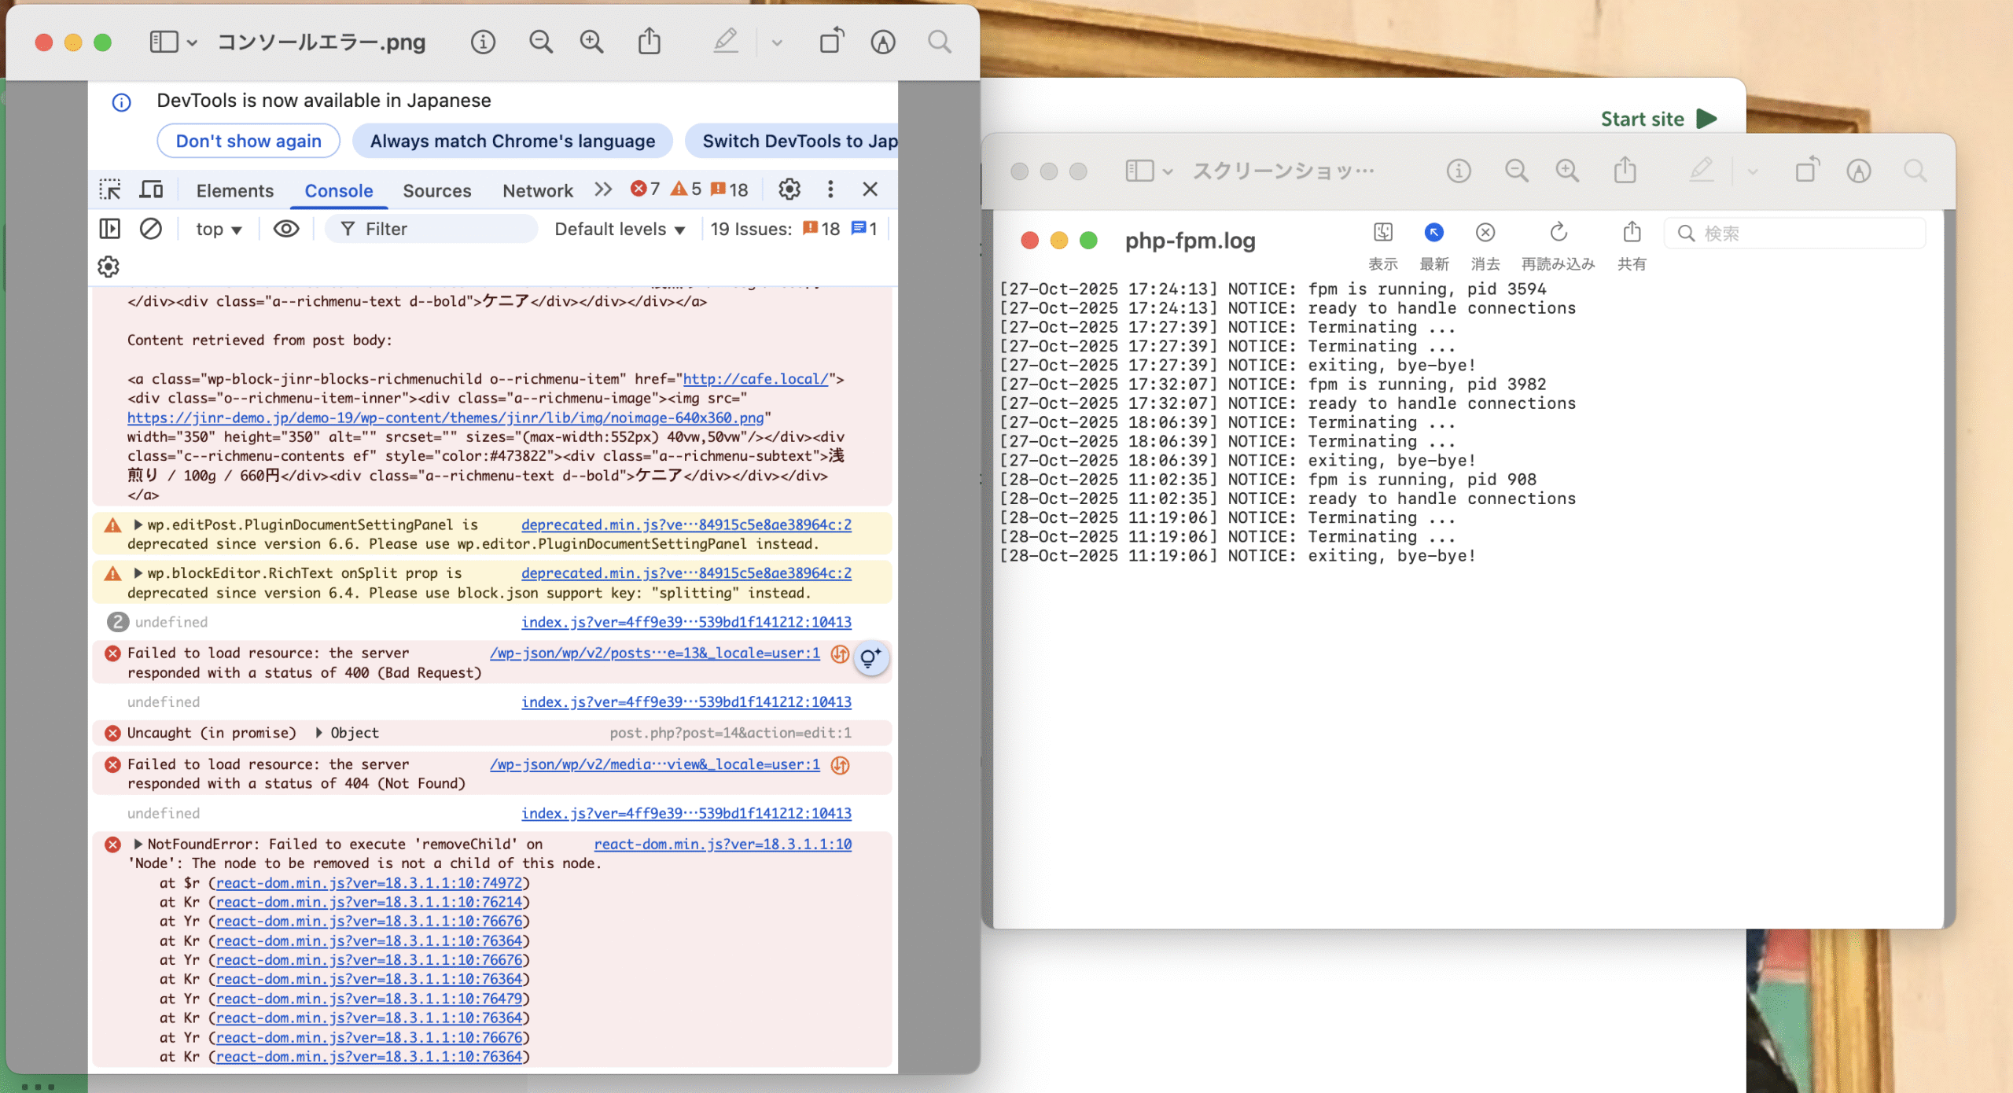Open the image info inspector icon

pos(483,42)
